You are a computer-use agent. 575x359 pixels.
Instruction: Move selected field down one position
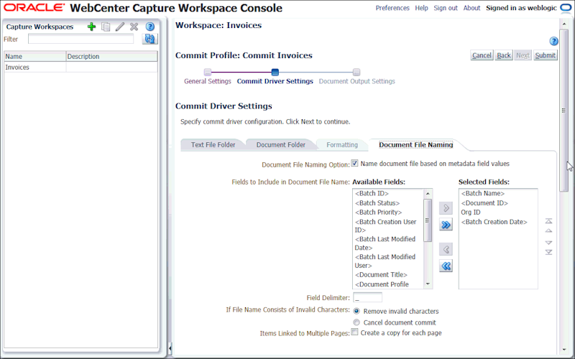548,243
